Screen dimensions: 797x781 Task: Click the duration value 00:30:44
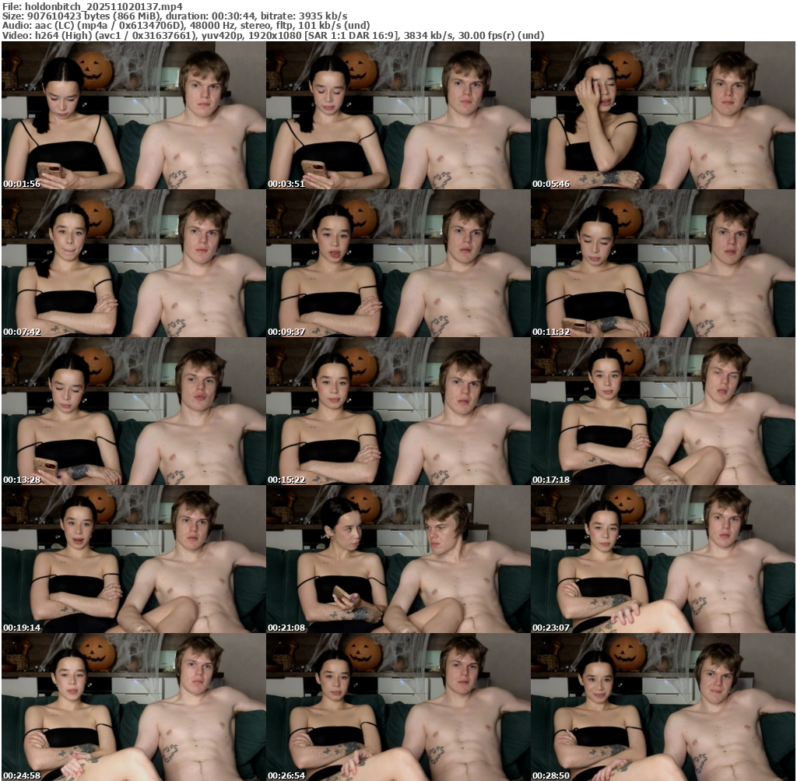point(235,16)
